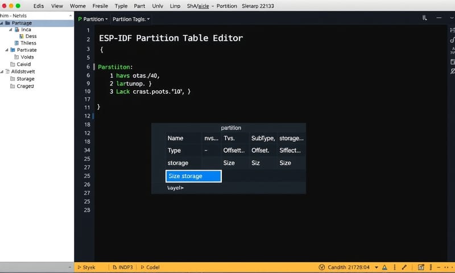The width and height of the screenshot is (455, 273).
Task: Click the Parstiiton: label in code
Action: [115, 67]
